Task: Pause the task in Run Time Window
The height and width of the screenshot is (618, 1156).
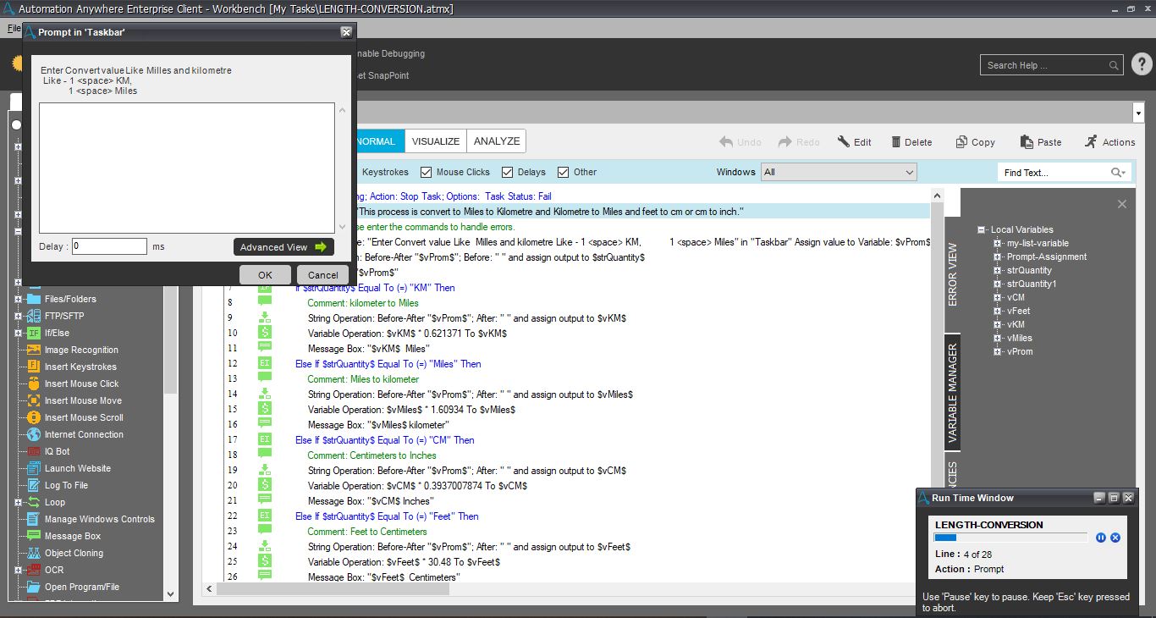Action: point(1101,538)
